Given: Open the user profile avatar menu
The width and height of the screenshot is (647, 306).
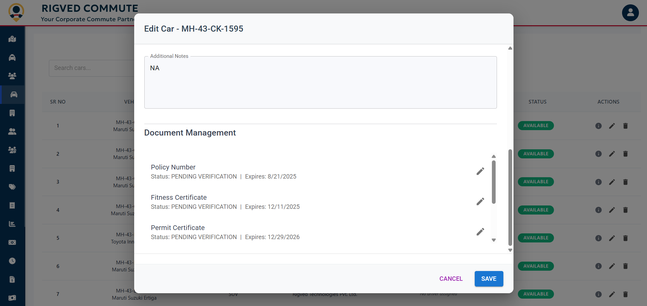Looking at the screenshot, I should point(630,12).
